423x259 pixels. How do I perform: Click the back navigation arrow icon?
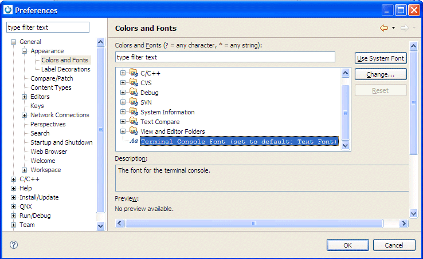tap(383, 28)
